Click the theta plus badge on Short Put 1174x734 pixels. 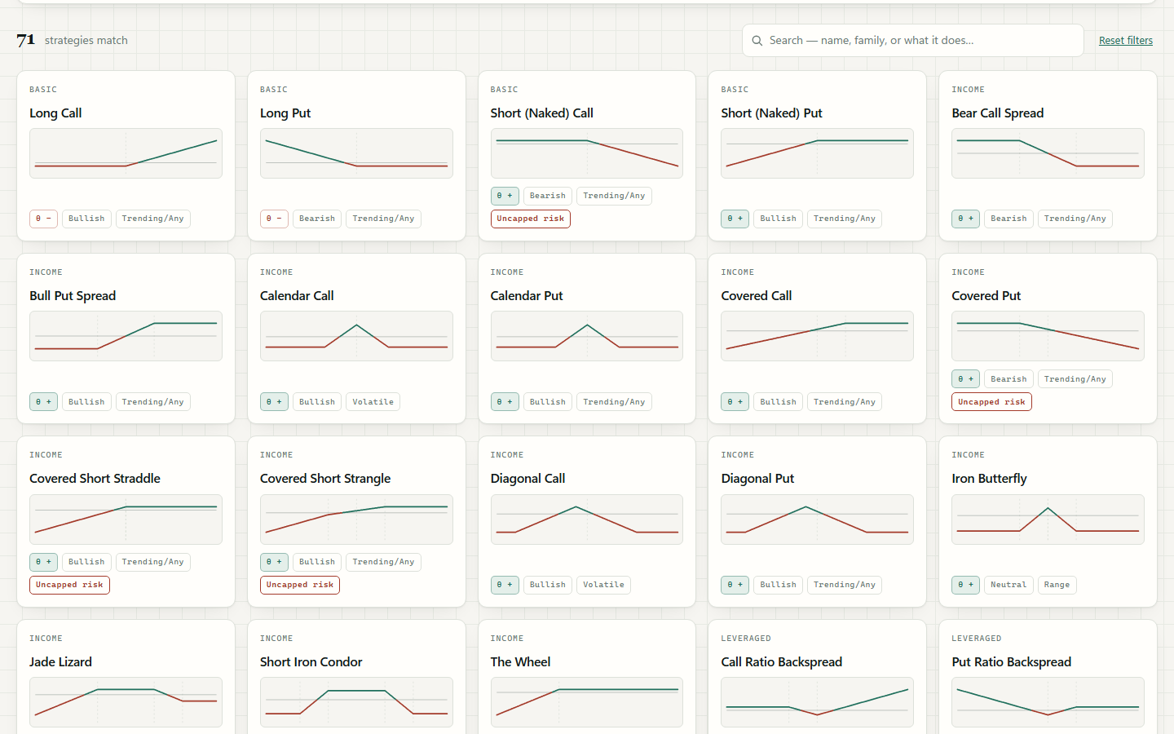pyautogui.click(x=735, y=219)
